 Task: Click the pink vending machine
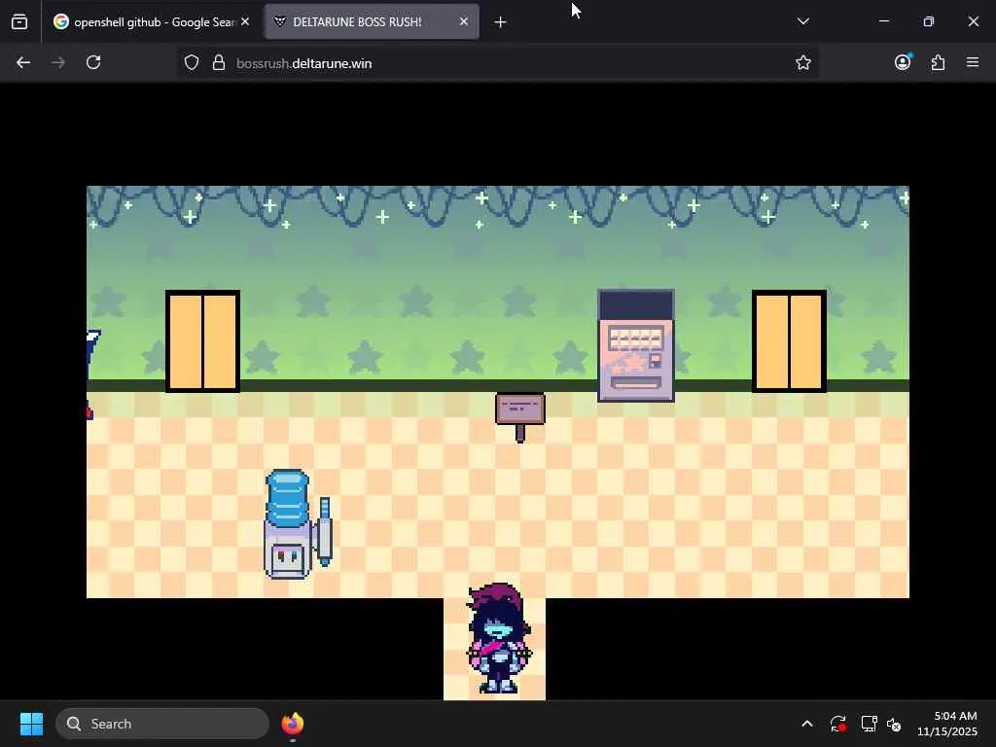636,345
